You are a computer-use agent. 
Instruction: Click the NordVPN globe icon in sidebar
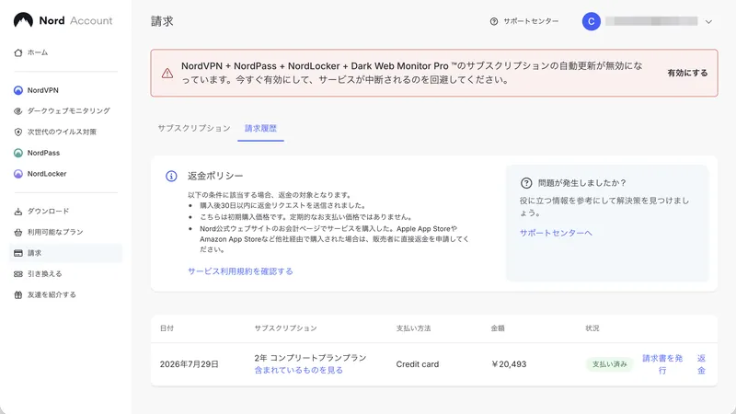(18, 90)
